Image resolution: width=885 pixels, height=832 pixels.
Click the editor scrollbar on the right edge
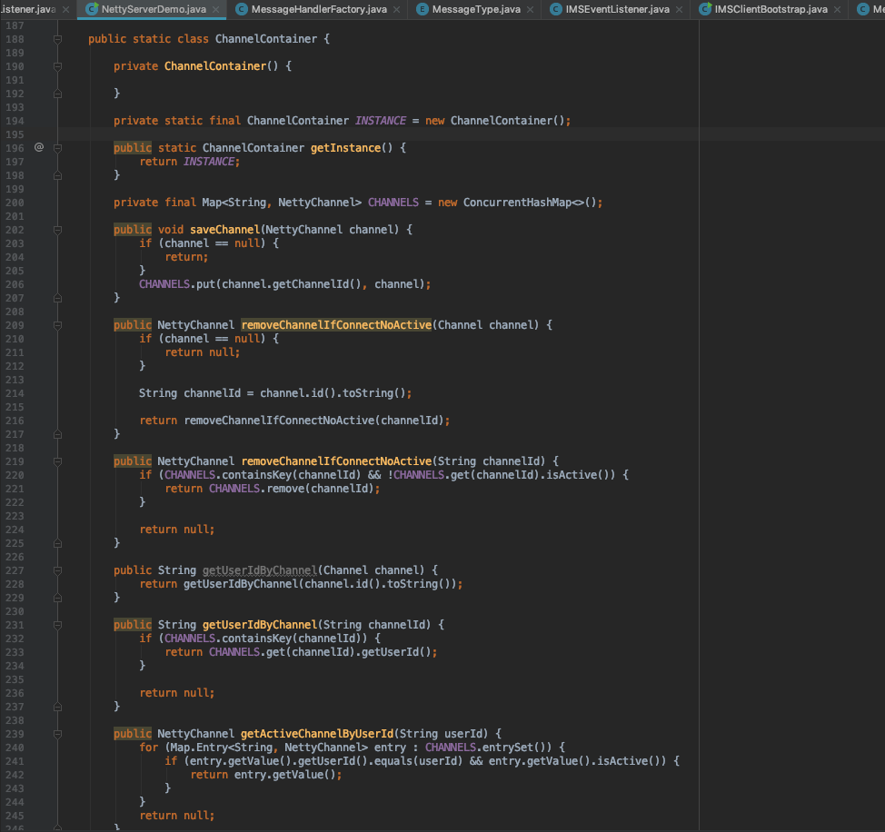(x=880, y=363)
